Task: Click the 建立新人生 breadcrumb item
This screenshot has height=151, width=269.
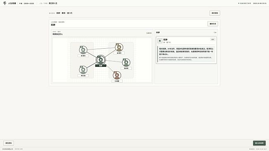Action: click(x=53, y=3)
